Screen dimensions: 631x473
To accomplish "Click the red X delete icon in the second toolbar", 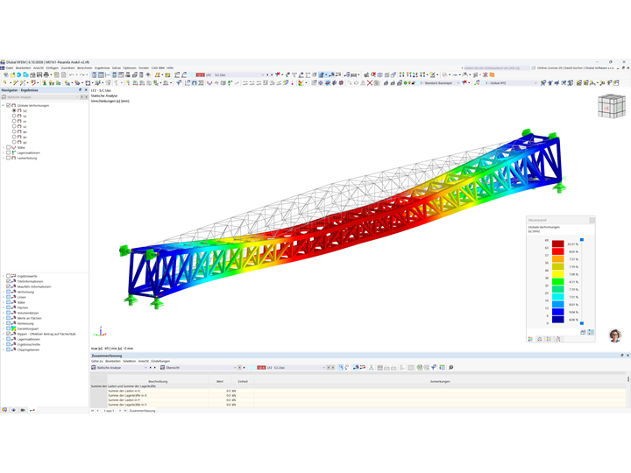I will pyautogui.click(x=370, y=83).
